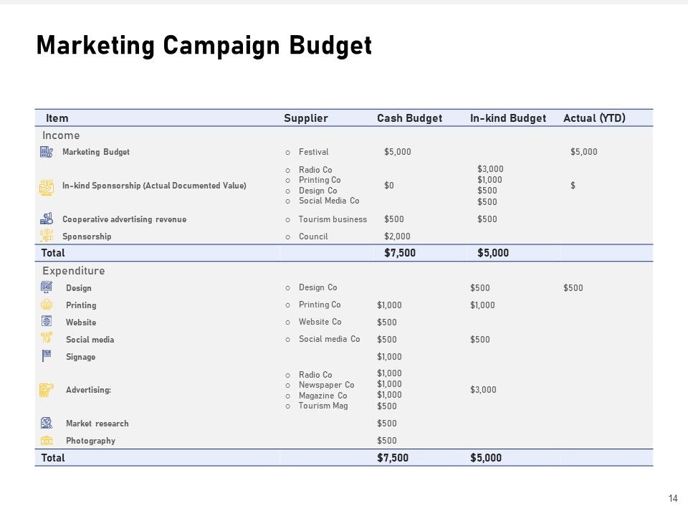Click the Magazine Co supplier entry
This screenshot has height=516, width=688.
point(323,396)
